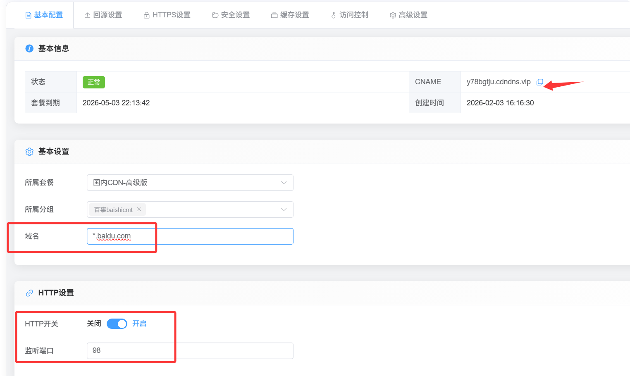Click the gear icon beside 基本设置
The height and width of the screenshot is (376, 630).
click(29, 152)
